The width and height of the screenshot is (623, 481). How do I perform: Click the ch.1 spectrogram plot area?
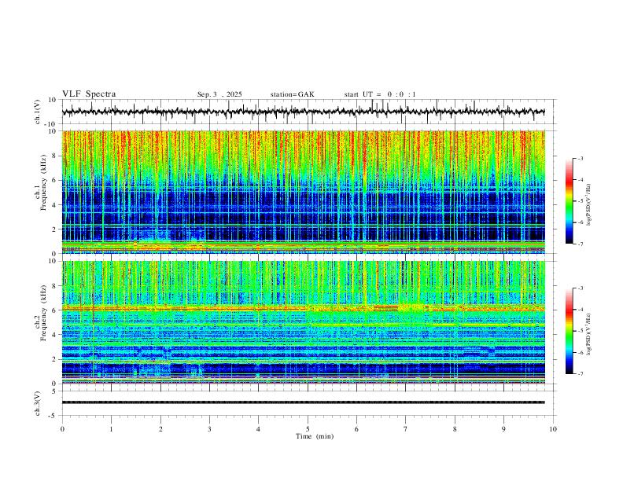pos(303,192)
